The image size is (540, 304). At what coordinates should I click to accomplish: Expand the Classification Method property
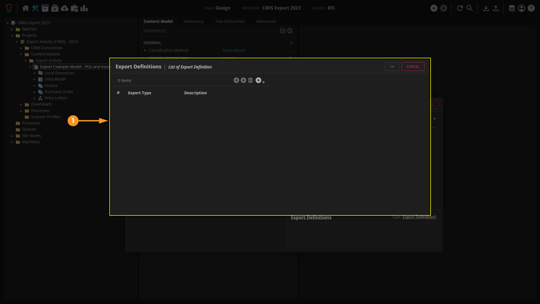[x=145, y=50]
